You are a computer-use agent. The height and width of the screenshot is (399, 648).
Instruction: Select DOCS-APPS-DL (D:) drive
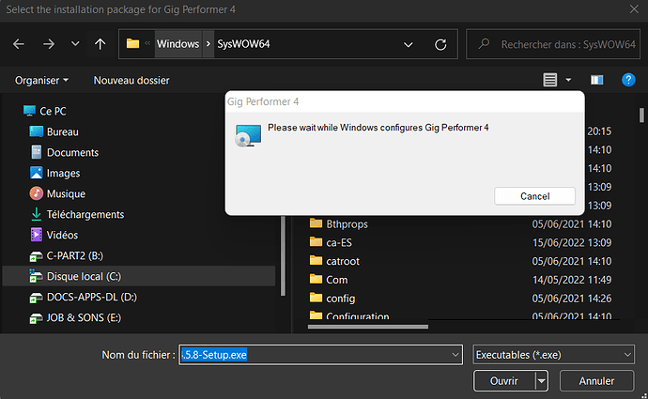point(92,297)
